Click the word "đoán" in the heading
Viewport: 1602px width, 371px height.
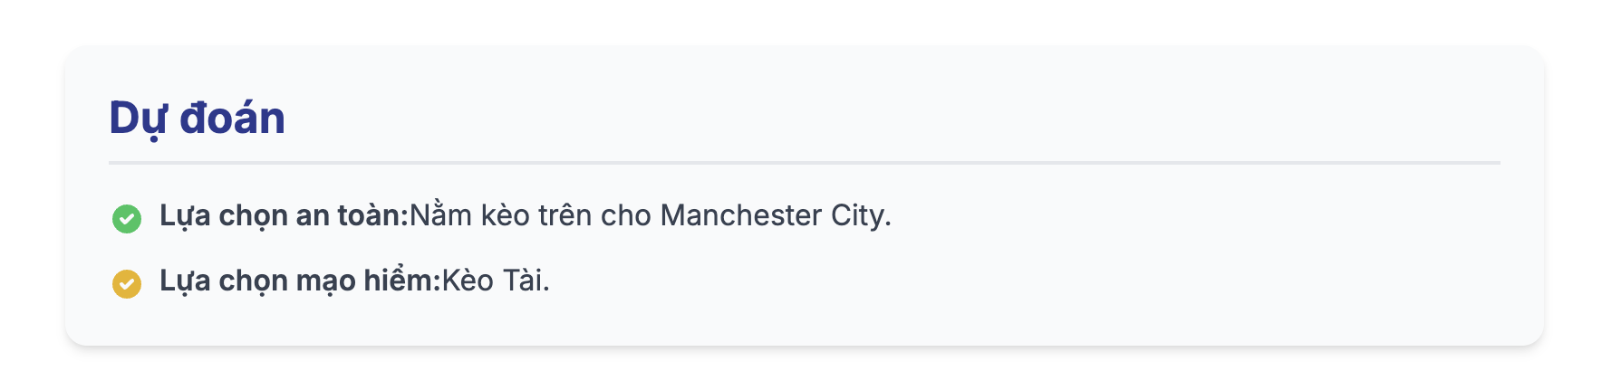[x=232, y=119]
